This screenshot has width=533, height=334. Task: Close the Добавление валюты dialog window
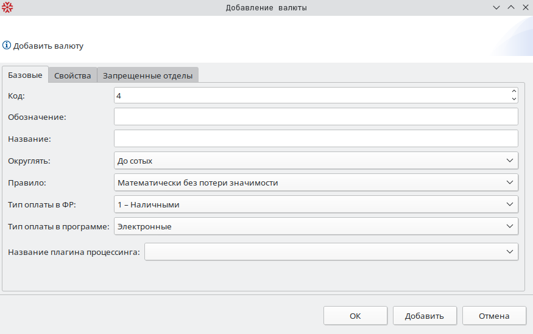pos(524,7)
